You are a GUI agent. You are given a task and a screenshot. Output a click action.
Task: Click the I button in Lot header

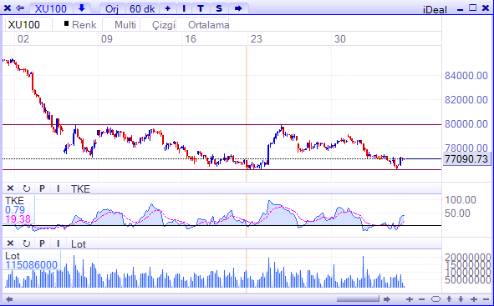58,243
